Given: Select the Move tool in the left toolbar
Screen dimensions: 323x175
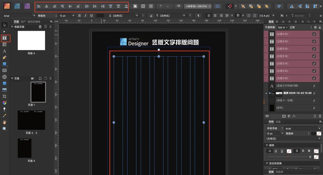Looking at the screenshot, I should pyautogui.click(x=4, y=25).
